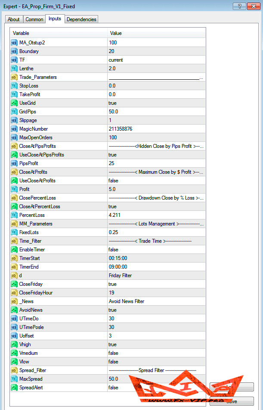263x410 pixels.
Task: Switch to the Common tab
Action: pos(34,19)
